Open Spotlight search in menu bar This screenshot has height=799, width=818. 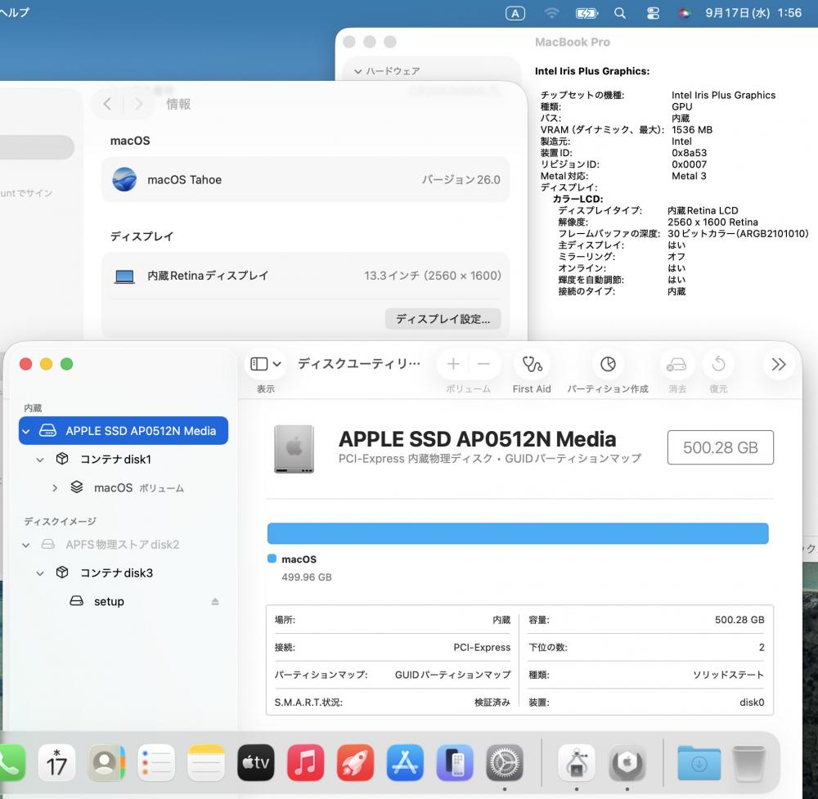point(620,13)
